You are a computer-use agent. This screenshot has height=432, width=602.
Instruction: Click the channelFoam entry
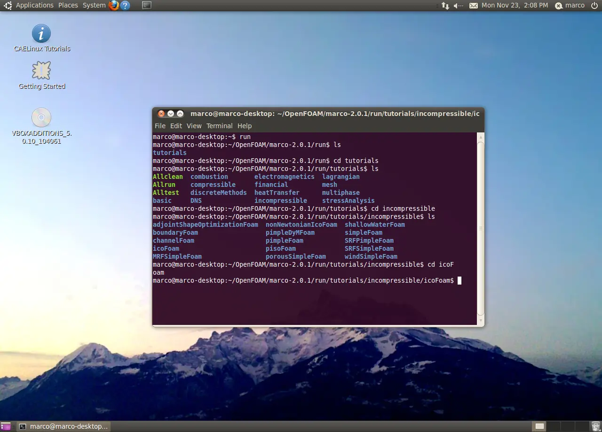174,240
